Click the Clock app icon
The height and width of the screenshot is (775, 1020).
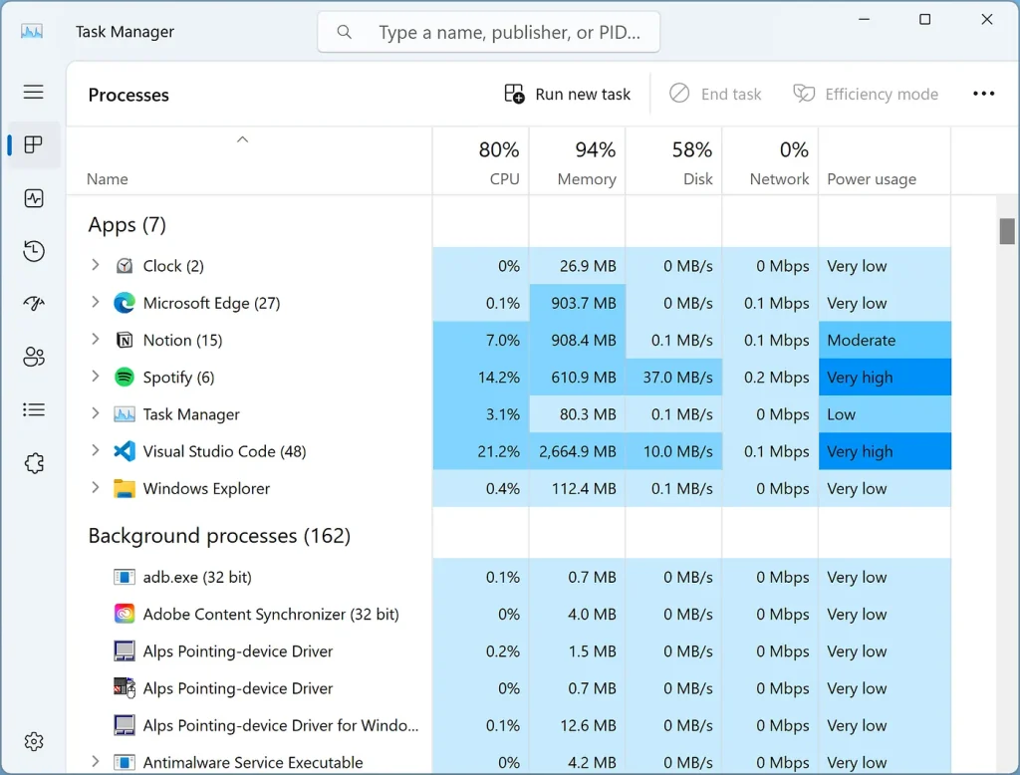[x=125, y=266]
